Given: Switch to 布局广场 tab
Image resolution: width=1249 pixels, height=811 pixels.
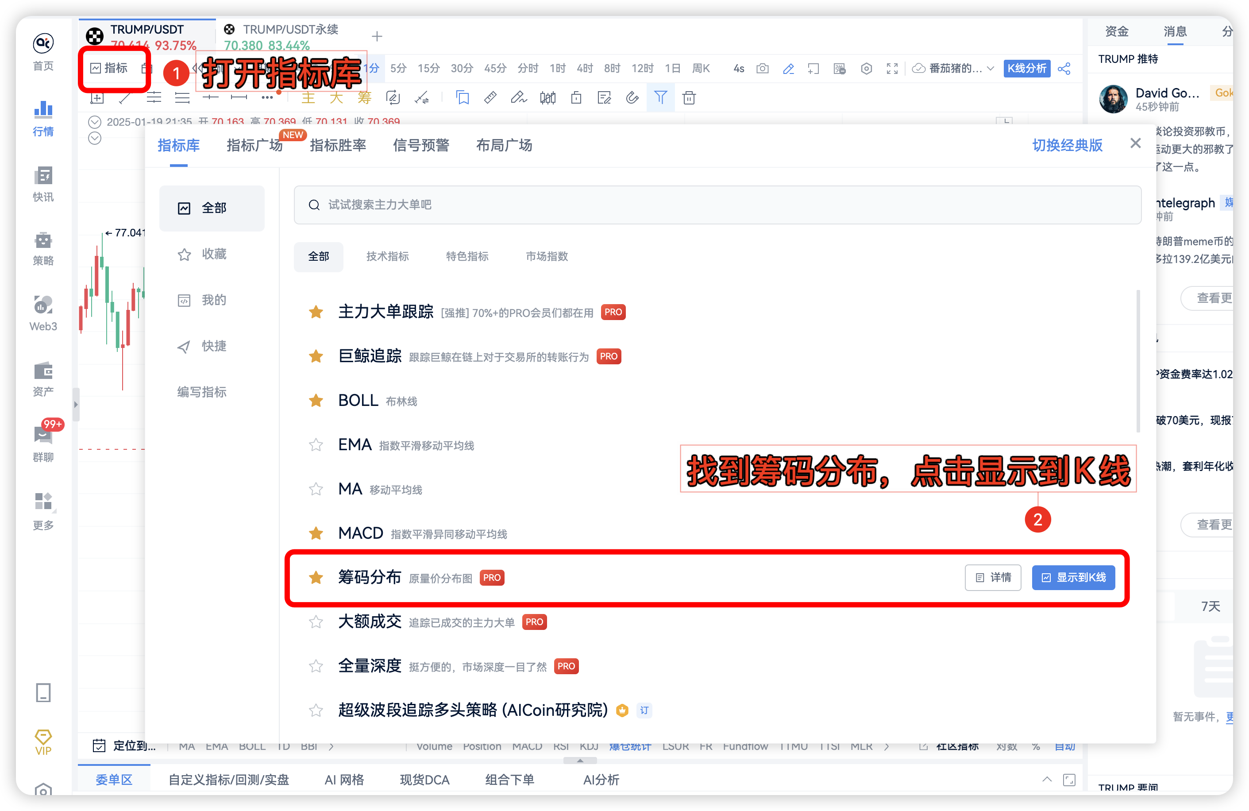Looking at the screenshot, I should [x=504, y=145].
